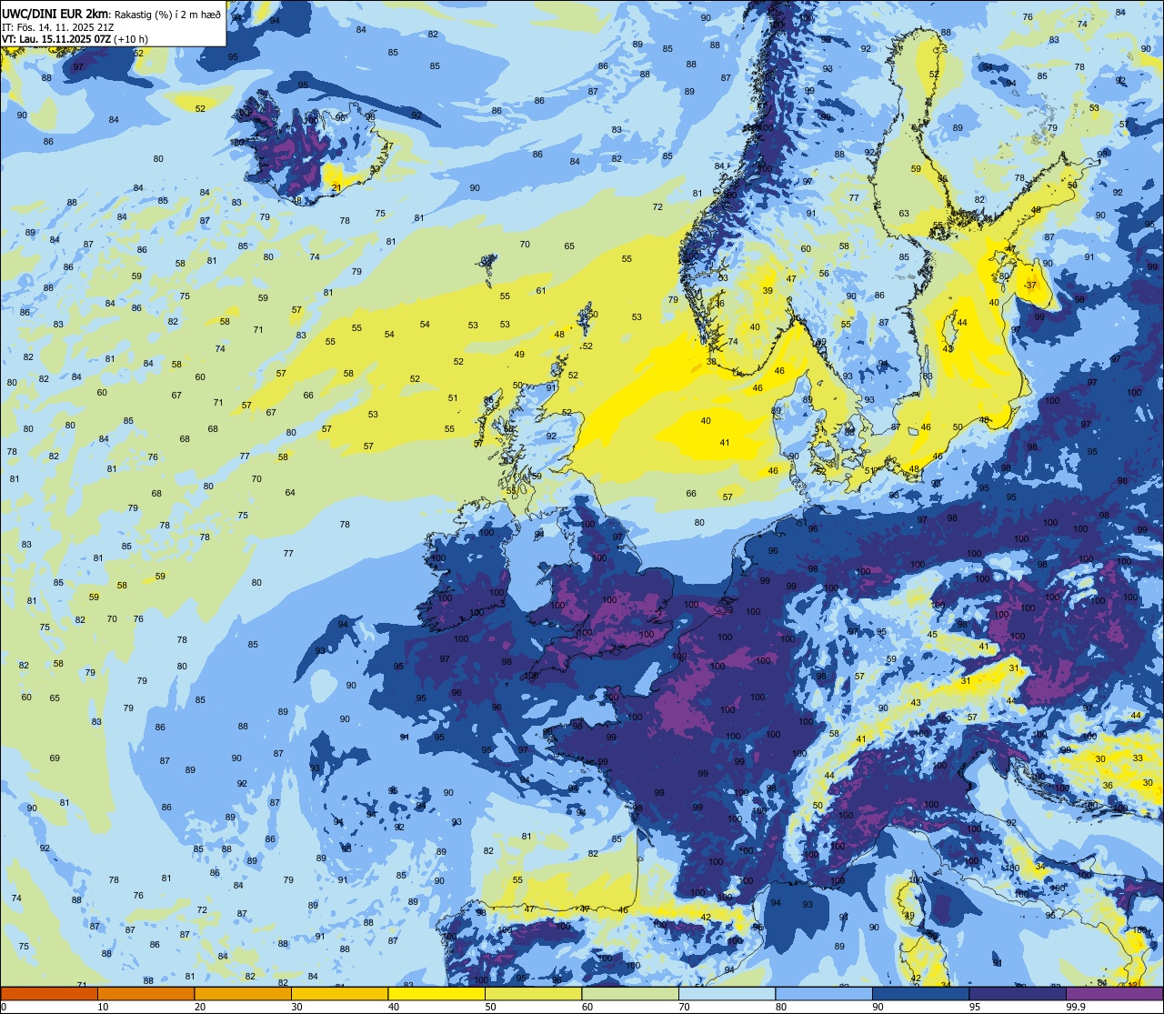Click the "72" value off the Norwegian coast

pos(657,207)
